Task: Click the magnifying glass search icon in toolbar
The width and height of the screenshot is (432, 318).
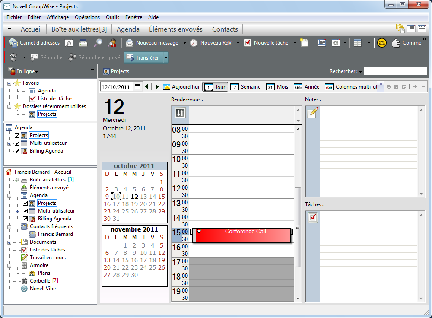Action: pos(98,43)
